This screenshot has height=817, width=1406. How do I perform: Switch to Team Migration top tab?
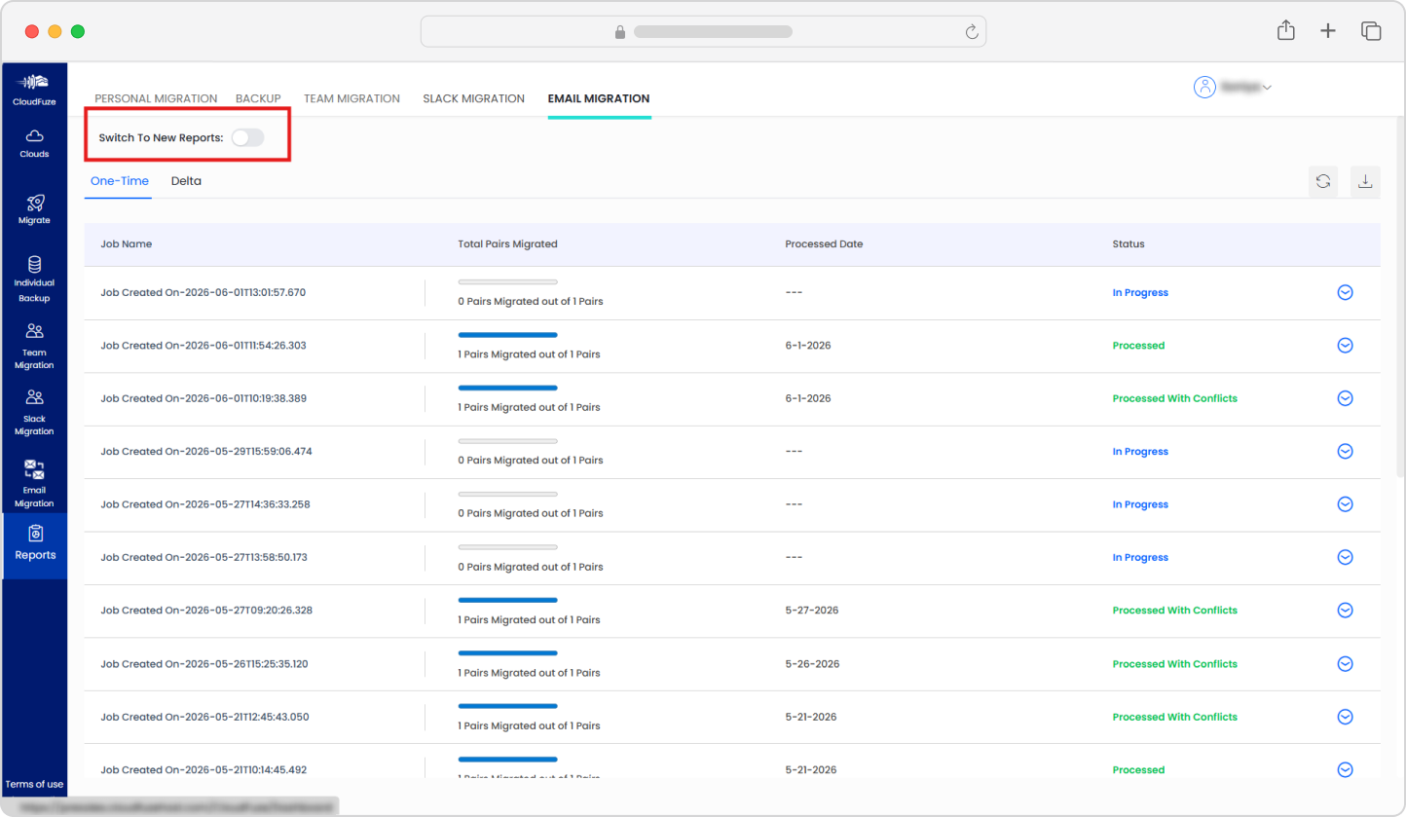click(351, 98)
